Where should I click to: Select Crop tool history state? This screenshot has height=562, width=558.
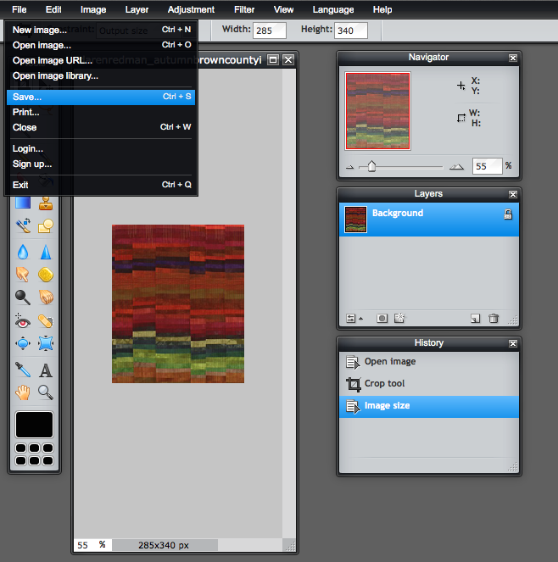[x=429, y=384]
